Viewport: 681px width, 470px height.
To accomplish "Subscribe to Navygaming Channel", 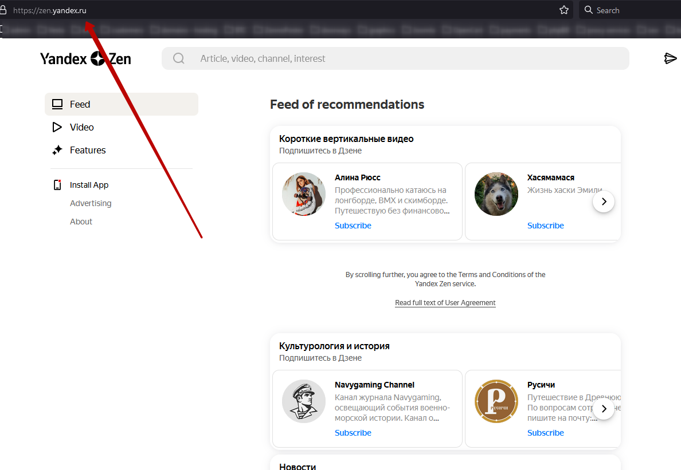I will click(353, 433).
